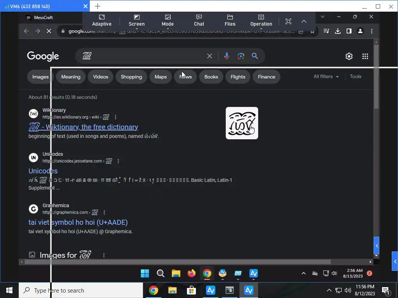Screen dimensions: 398x298
Task: Open more options for Wiktionary result
Action: [115, 117]
